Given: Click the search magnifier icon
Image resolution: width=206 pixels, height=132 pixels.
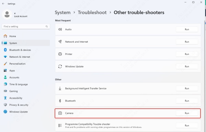Looking at the screenshot, I should 47,26.
